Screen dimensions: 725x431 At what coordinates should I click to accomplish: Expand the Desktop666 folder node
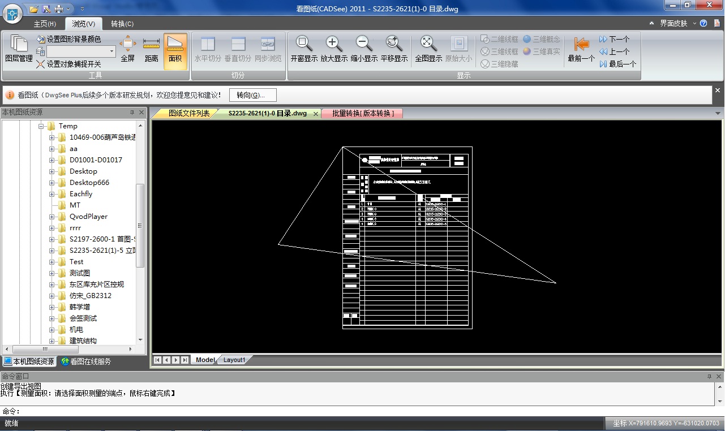52,183
